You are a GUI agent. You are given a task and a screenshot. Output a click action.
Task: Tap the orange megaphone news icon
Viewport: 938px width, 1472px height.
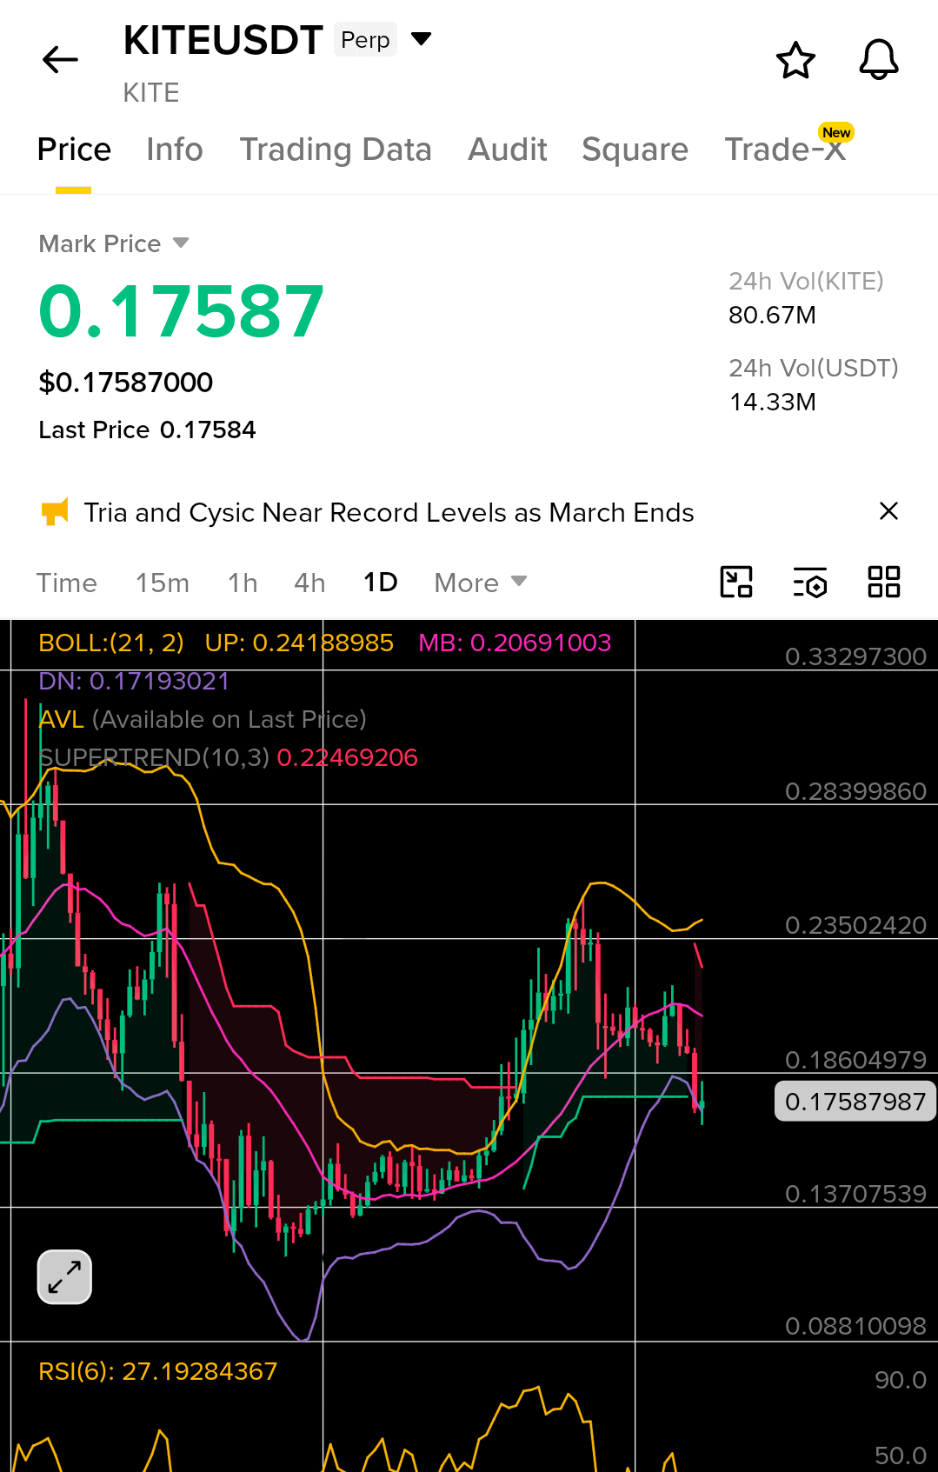pos(55,512)
